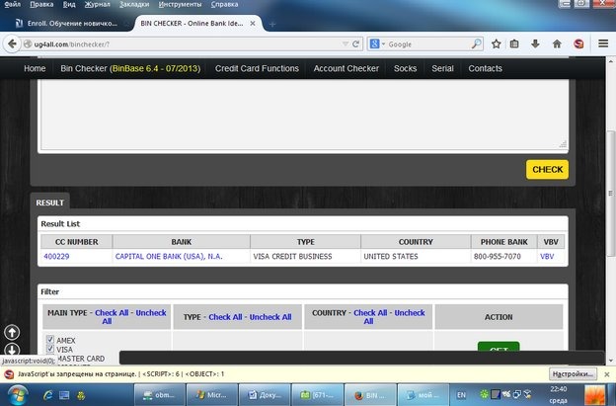Open the Вид menu
The image size is (616, 406).
69,4
